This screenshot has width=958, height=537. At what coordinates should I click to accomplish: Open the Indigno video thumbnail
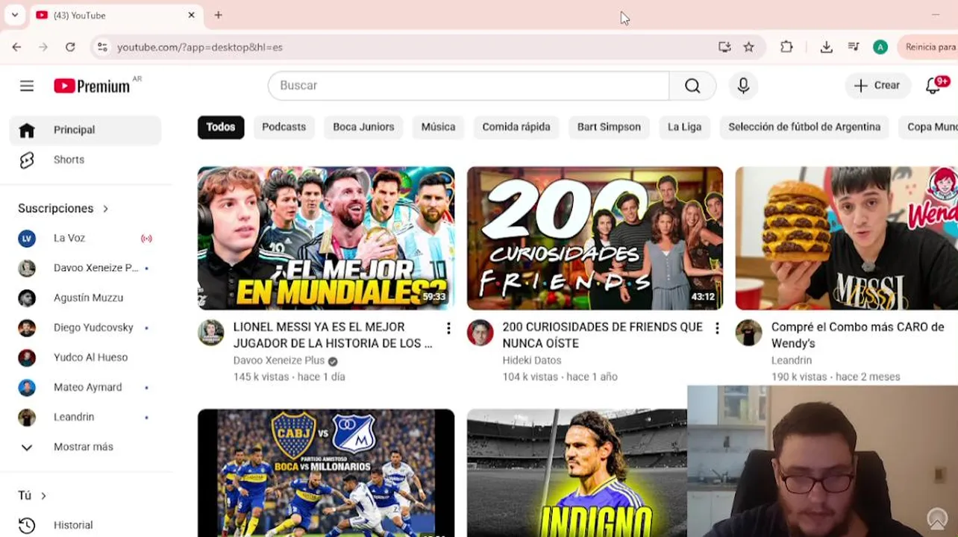pos(577,473)
